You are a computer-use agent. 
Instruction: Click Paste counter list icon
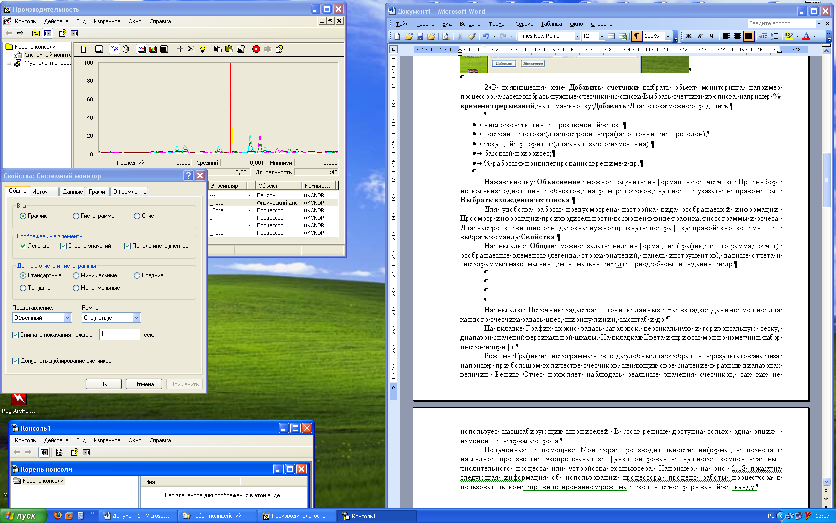(x=229, y=49)
